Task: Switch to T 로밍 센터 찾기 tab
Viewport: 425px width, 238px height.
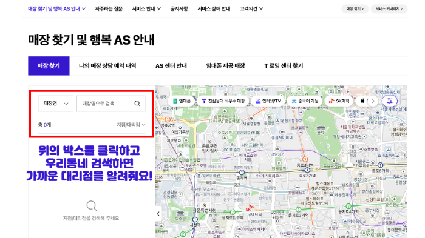Action: 284,66
